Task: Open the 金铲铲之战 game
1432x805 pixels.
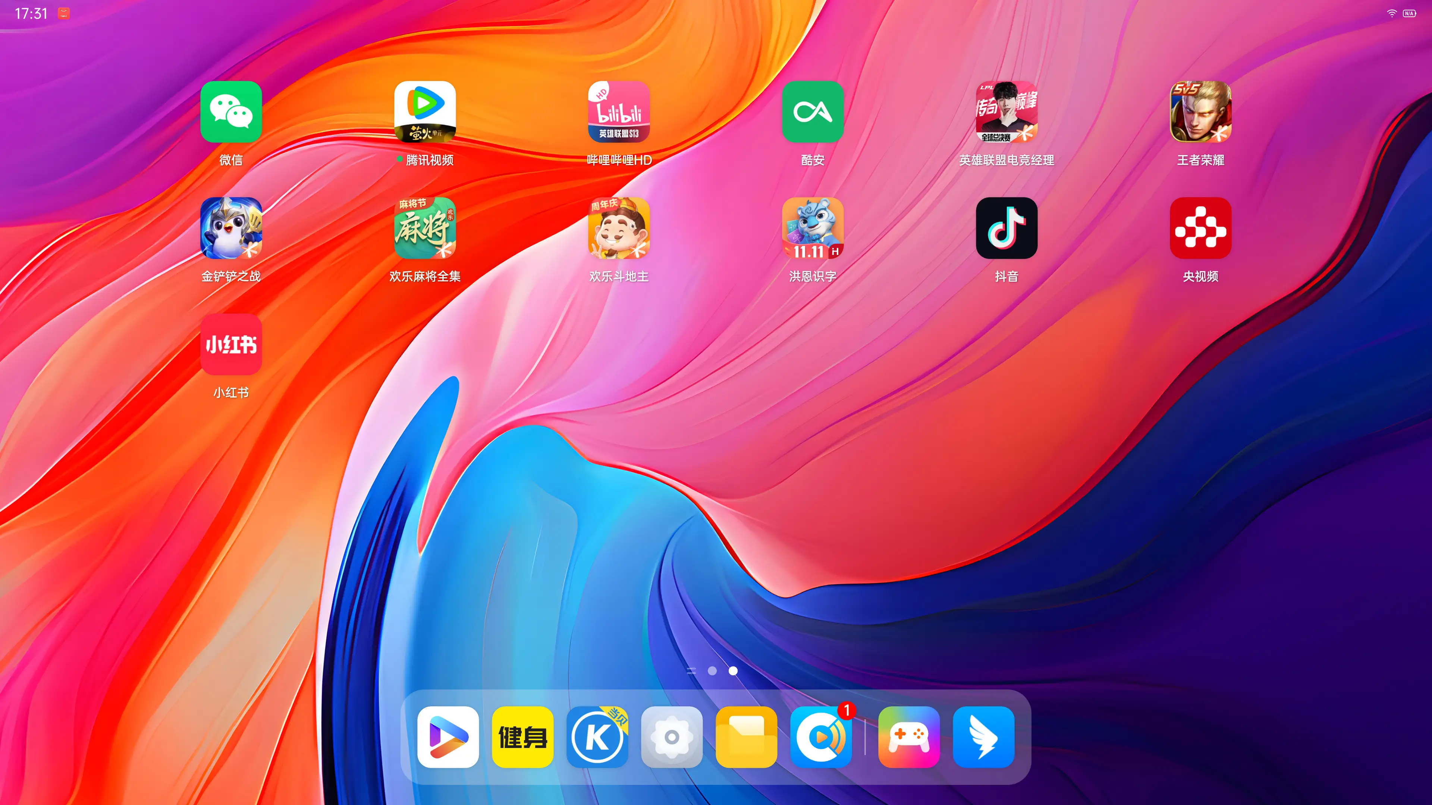Action: (x=231, y=228)
